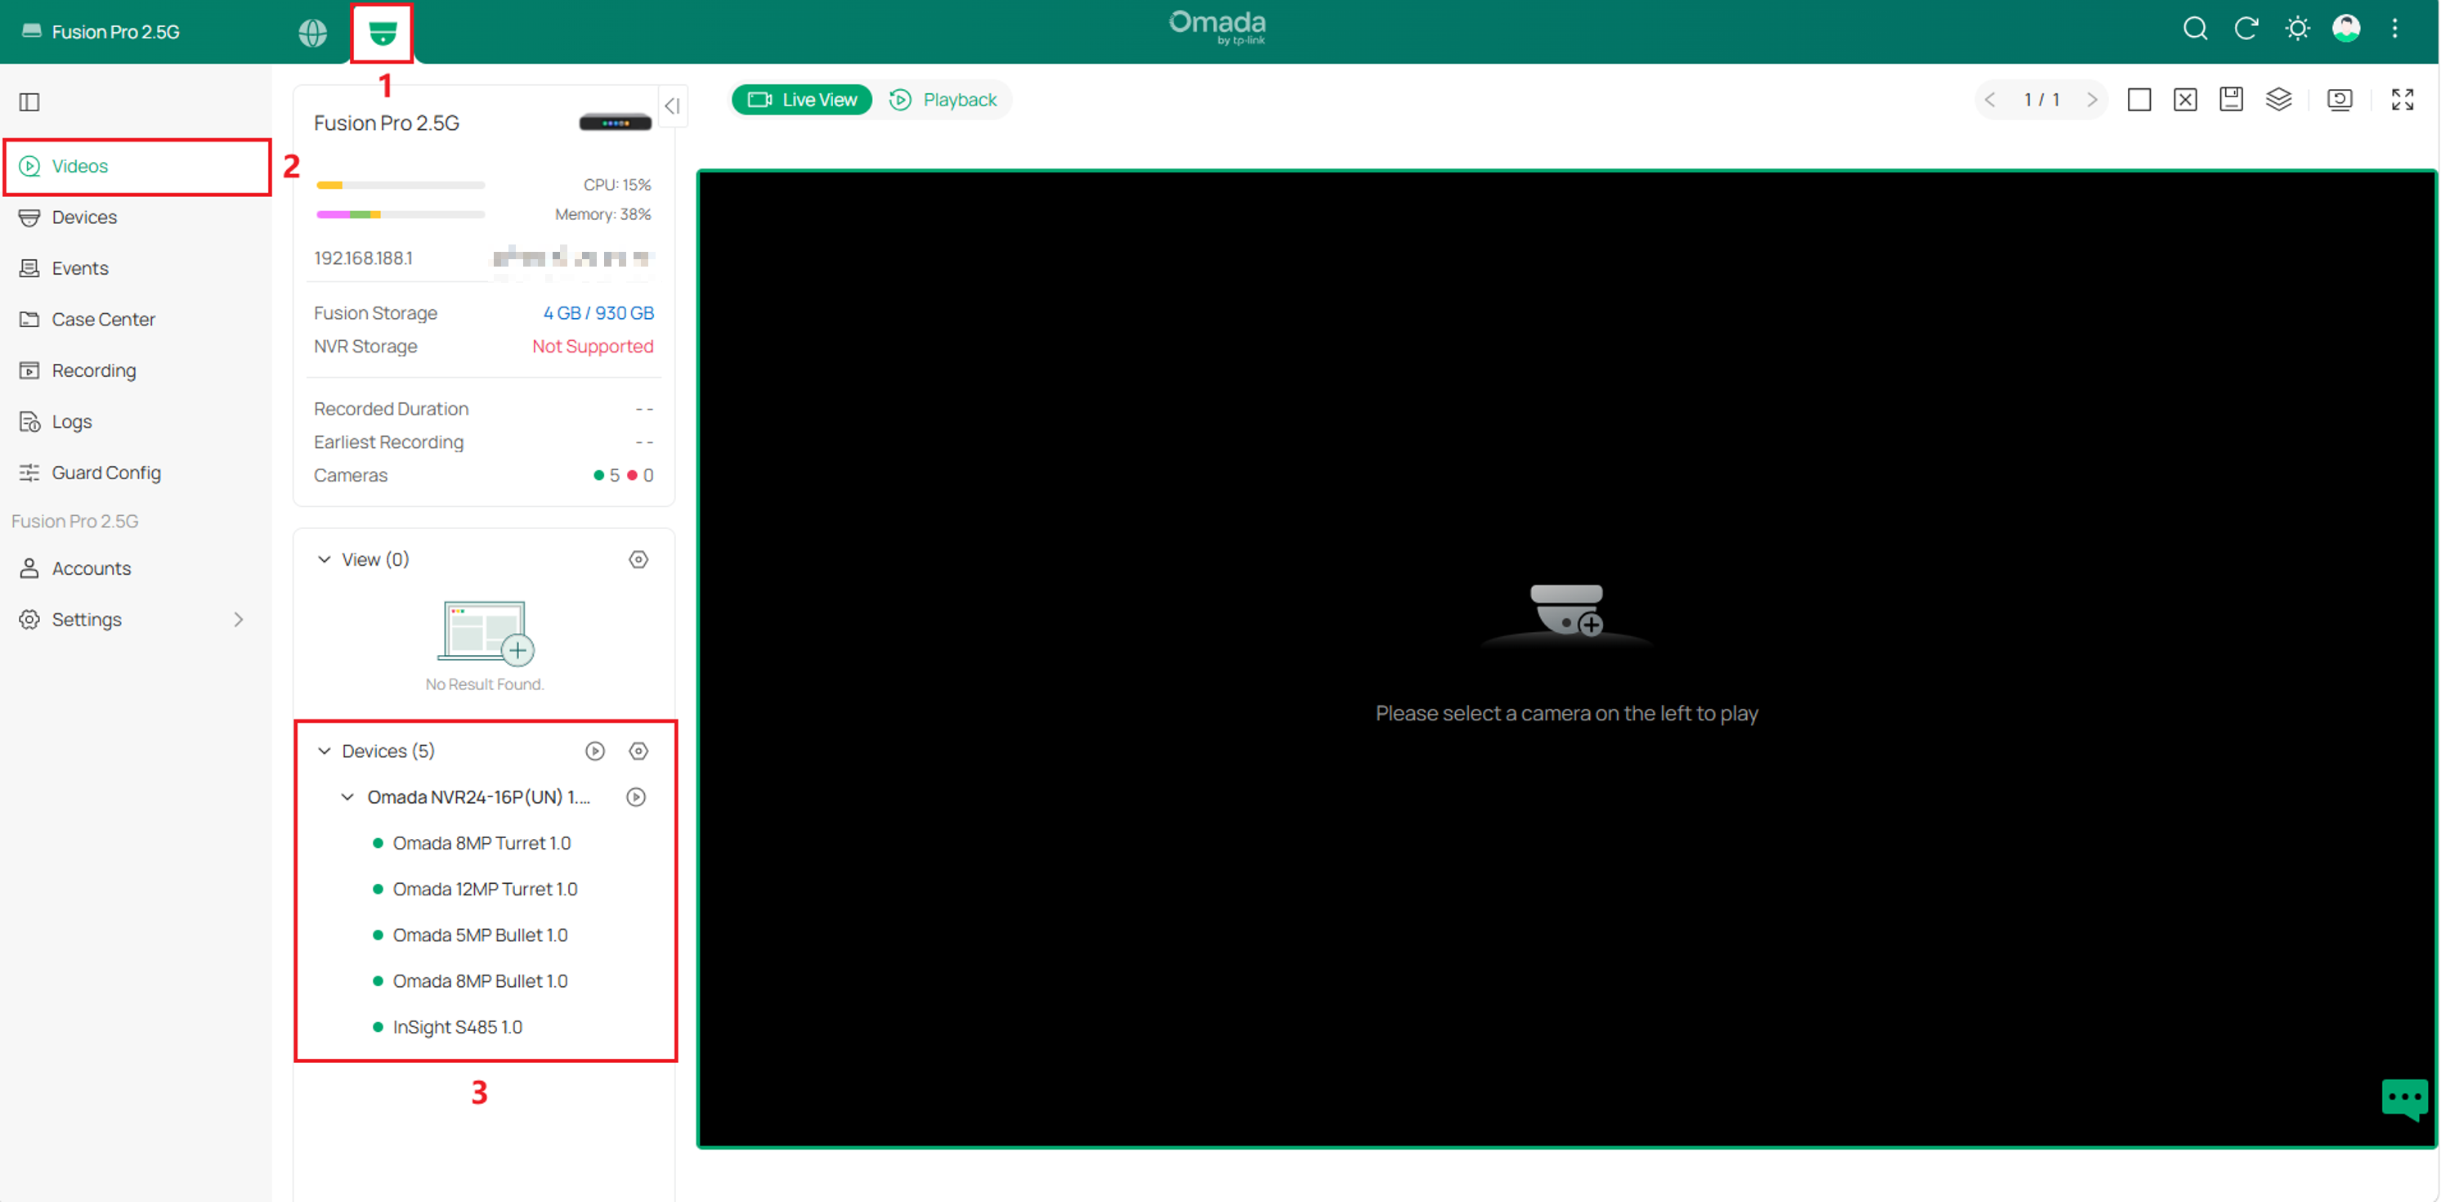
Task: Click the Fusion Pro device thumbnail image
Action: point(615,123)
